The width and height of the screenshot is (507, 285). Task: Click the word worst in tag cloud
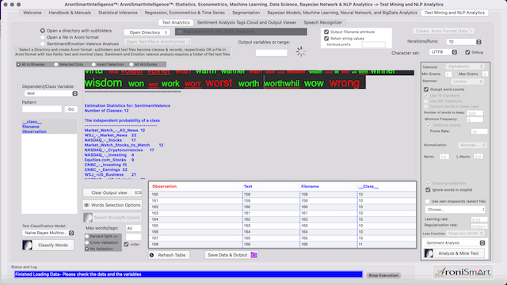[219, 83]
